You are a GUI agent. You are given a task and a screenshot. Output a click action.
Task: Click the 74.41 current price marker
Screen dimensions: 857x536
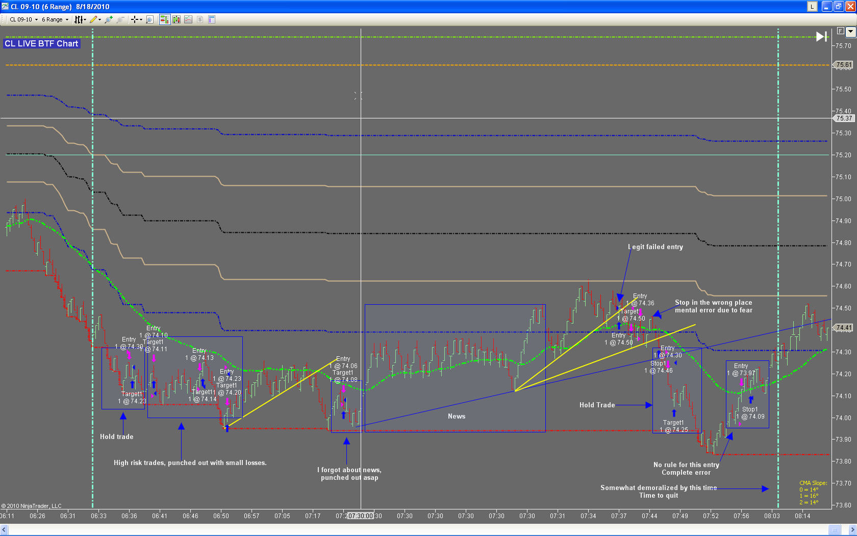844,328
